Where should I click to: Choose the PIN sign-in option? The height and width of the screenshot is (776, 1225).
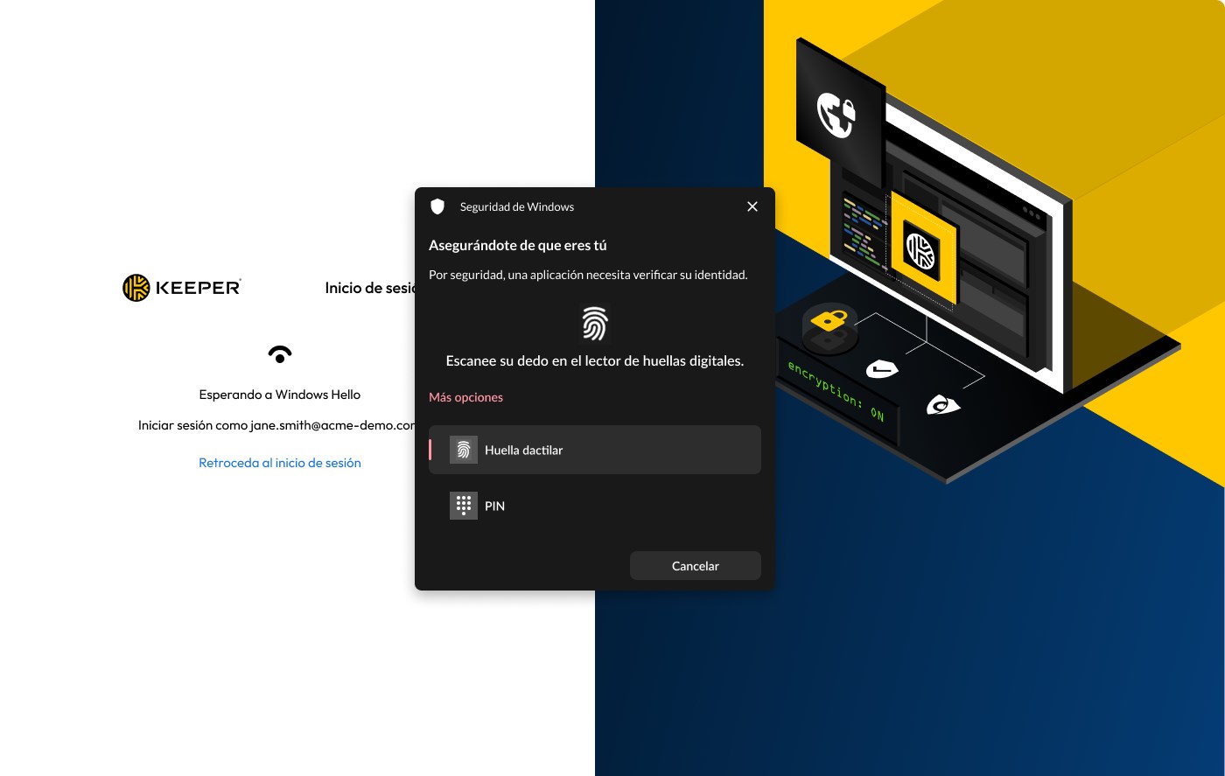point(595,506)
